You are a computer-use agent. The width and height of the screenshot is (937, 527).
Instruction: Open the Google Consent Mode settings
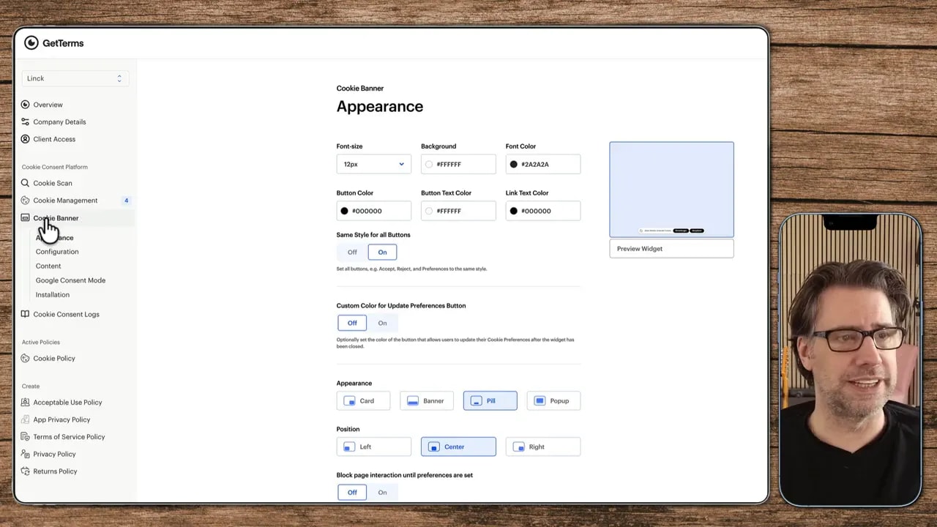(x=70, y=280)
